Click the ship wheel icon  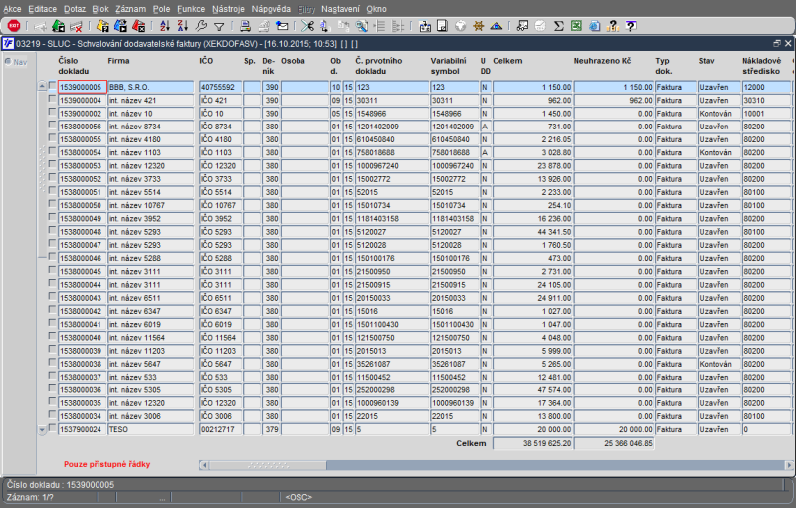click(x=478, y=26)
